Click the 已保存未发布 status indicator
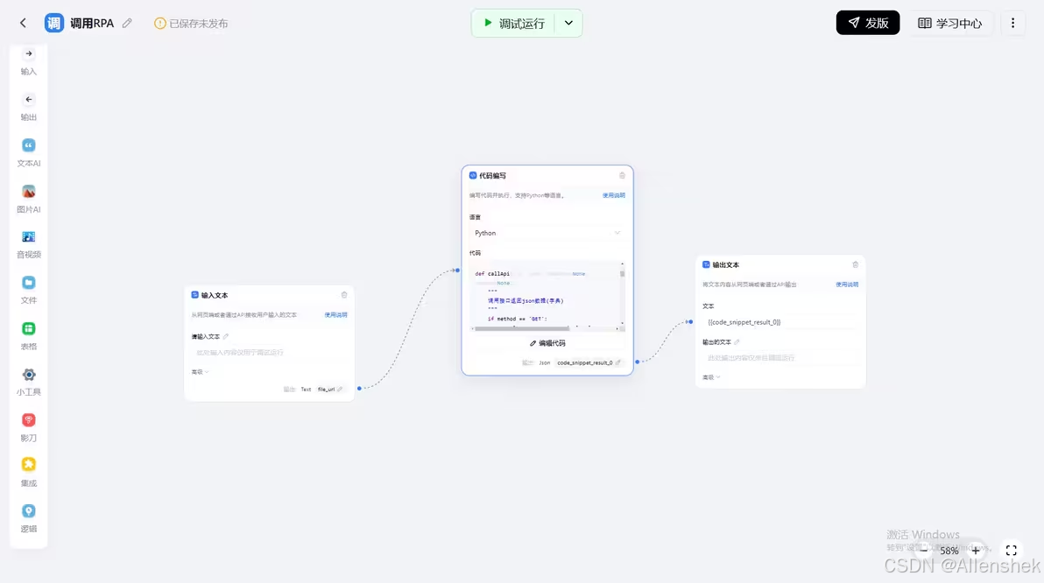The height and width of the screenshot is (583, 1044). tap(191, 24)
